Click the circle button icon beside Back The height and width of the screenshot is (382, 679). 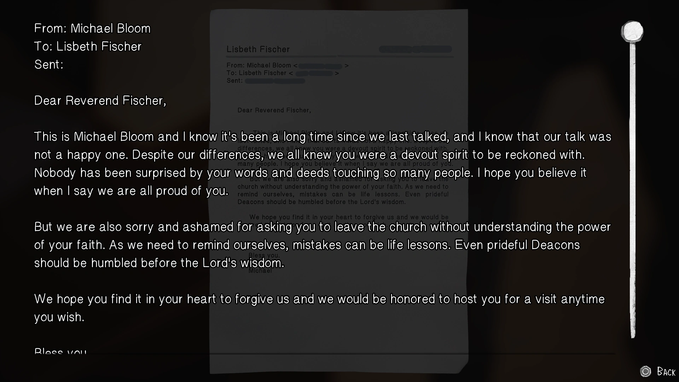[645, 371]
